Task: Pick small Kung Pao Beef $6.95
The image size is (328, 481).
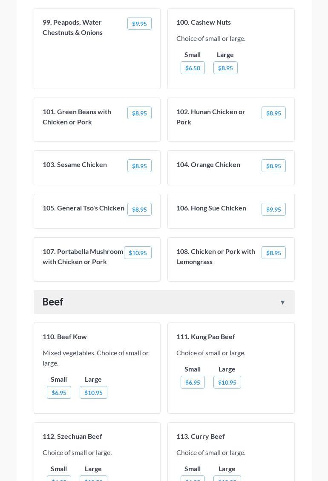Action: pos(193,383)
